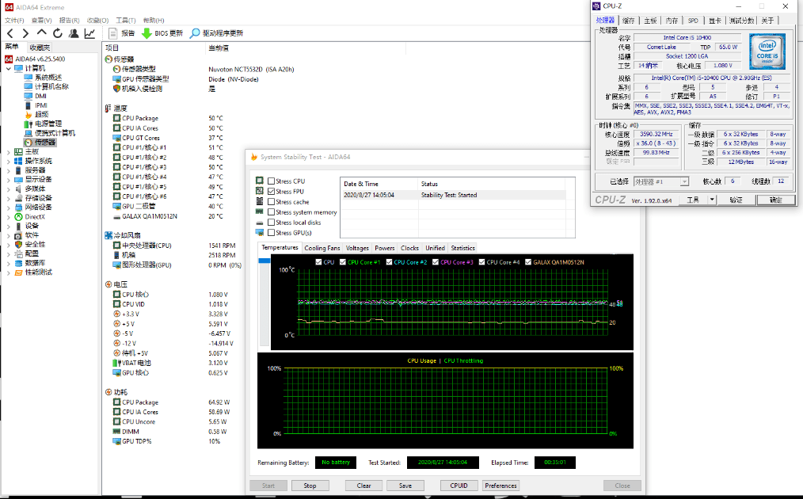The width and height of the screenshot is (803, 499).
Task: Enable the Stress cache checkbox
Action: point(272,201)
